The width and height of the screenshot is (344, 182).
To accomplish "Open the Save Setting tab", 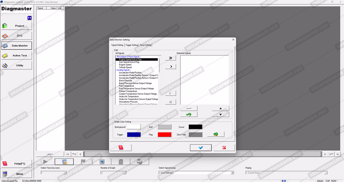I will point(145,45).
